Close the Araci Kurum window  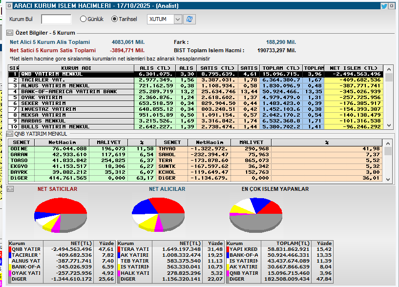[392, 6]
